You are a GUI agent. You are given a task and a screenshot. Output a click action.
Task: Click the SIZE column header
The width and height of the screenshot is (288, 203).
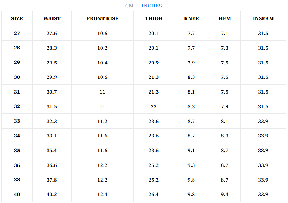[x=17, y=19]
